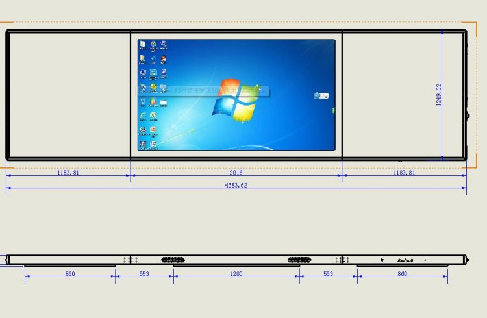Select the 1249.62 vertical height dimension
The image size is (487, 318).
[x=439, y=95]
